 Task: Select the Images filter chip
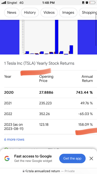(68, 13)
